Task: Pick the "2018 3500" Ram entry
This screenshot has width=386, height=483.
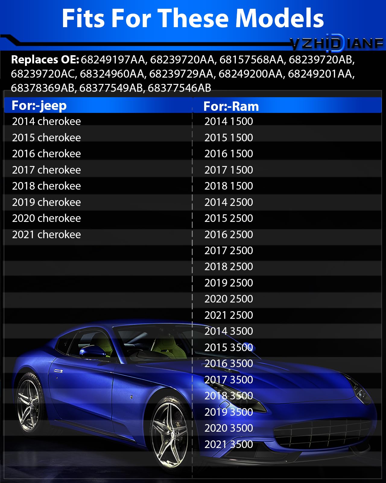Action: [229, 396]
